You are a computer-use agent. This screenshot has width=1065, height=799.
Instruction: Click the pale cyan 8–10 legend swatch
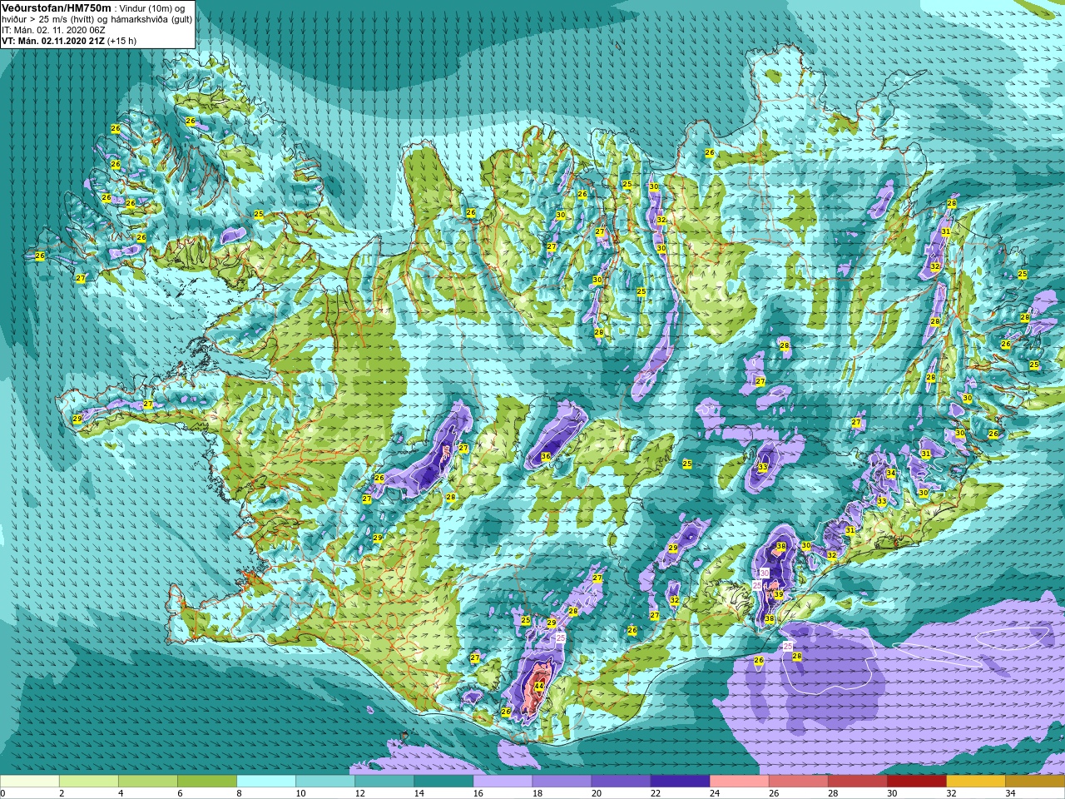click(266, 782)
